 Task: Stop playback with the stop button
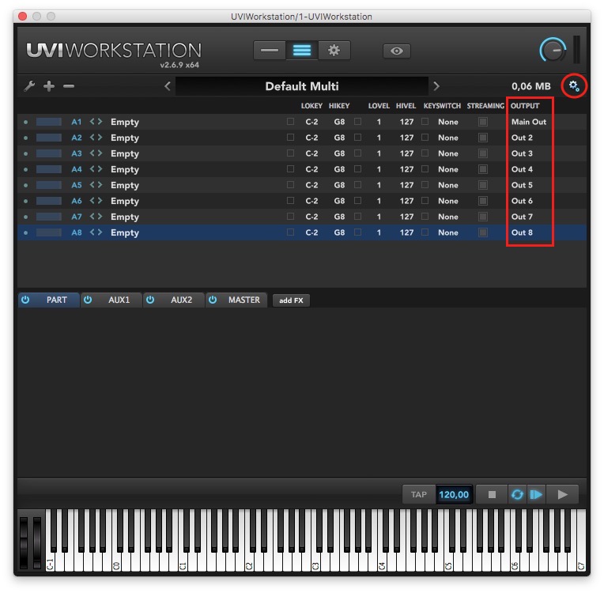tap(492, 494)
